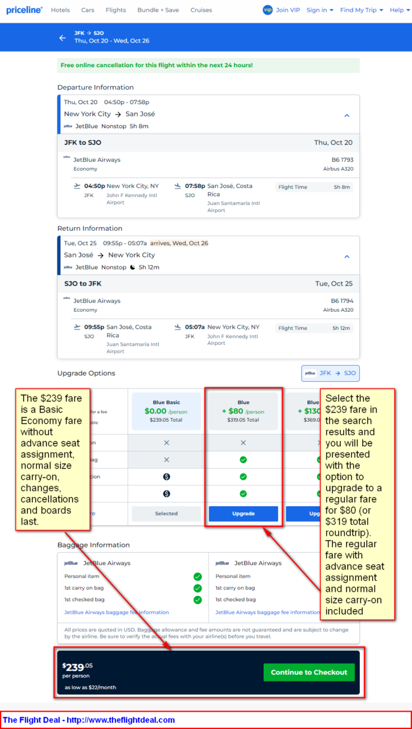Screen dimensions: 412x729
Task: Click Continue to Checkout button
Action: click(x=309, y=672)
